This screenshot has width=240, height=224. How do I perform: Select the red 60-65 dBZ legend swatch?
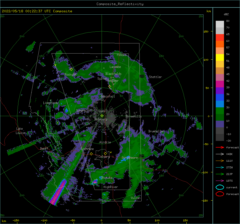tap(220, 38)
